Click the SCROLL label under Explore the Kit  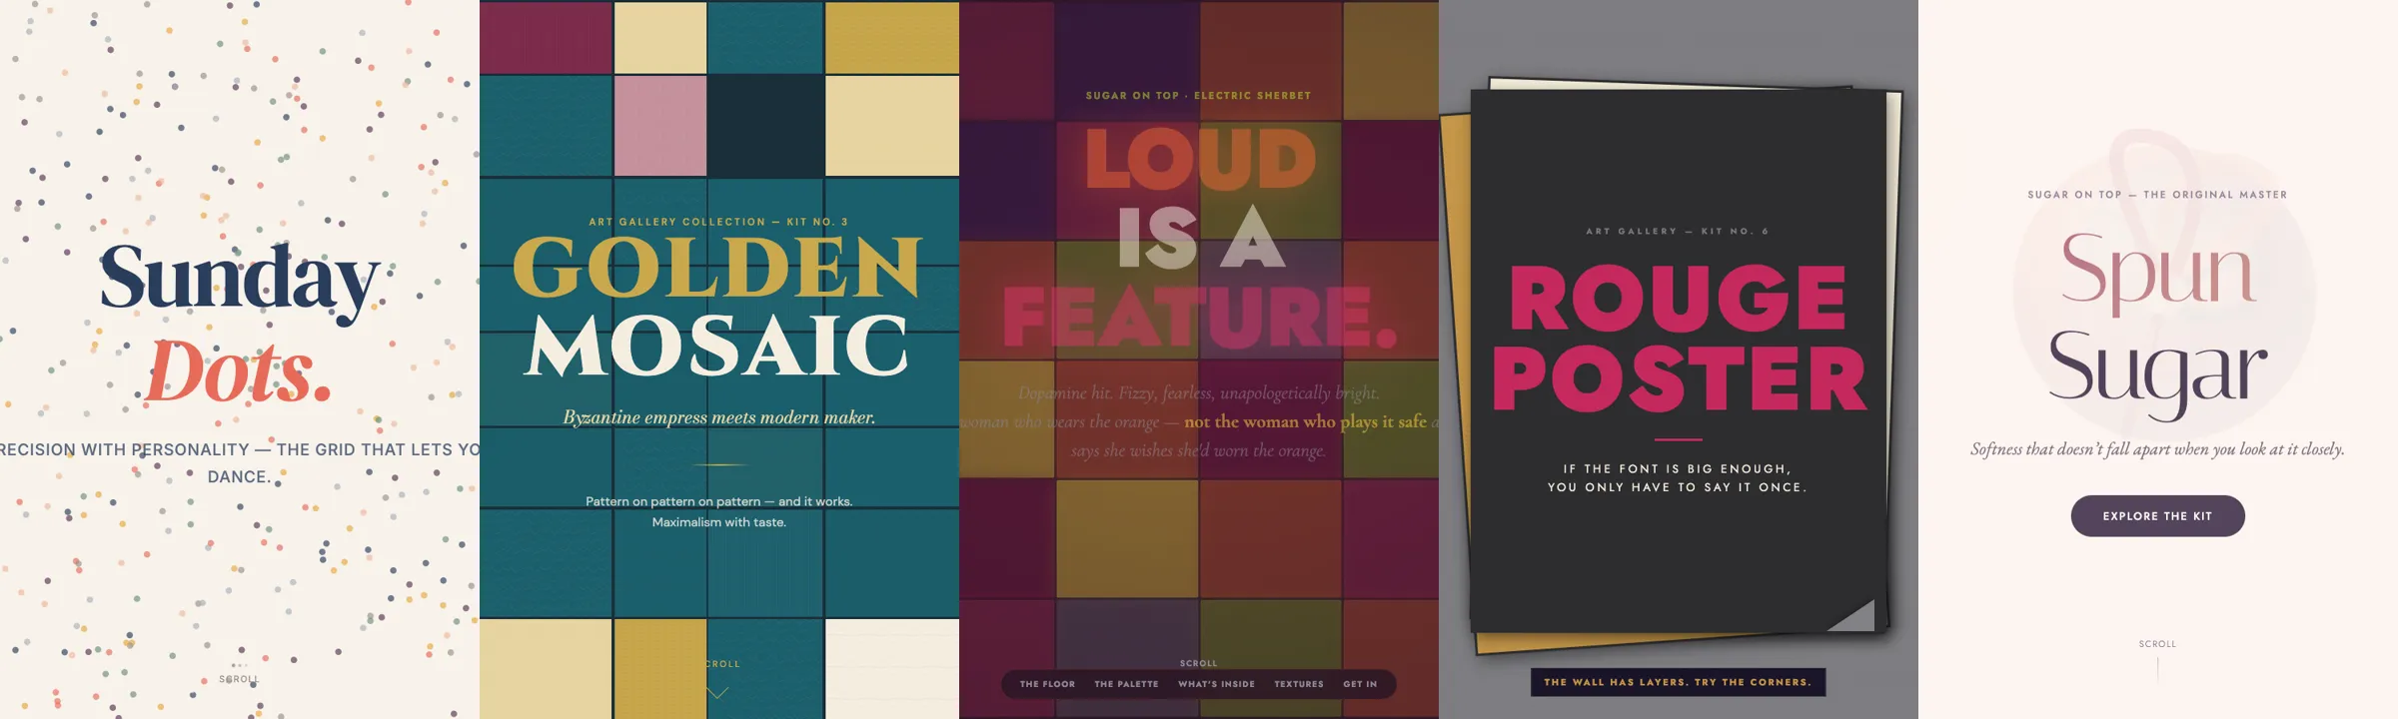2157,644
